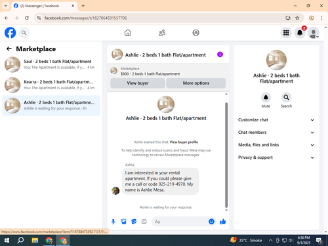
Task: Select the Ashlie conversation in list
Action: click(x=51, y=106)
